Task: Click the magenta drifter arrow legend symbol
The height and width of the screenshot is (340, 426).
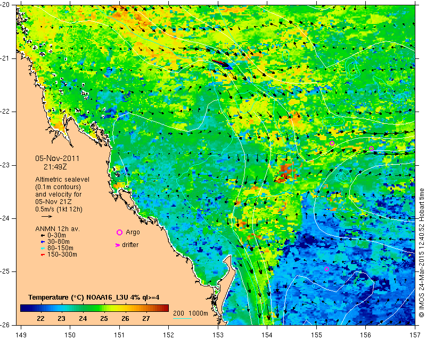Action: pyautogui.click(x=118, y=245)
